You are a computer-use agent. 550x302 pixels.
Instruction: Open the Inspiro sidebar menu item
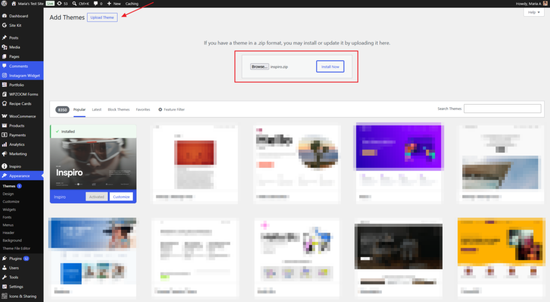coord(15,166)
